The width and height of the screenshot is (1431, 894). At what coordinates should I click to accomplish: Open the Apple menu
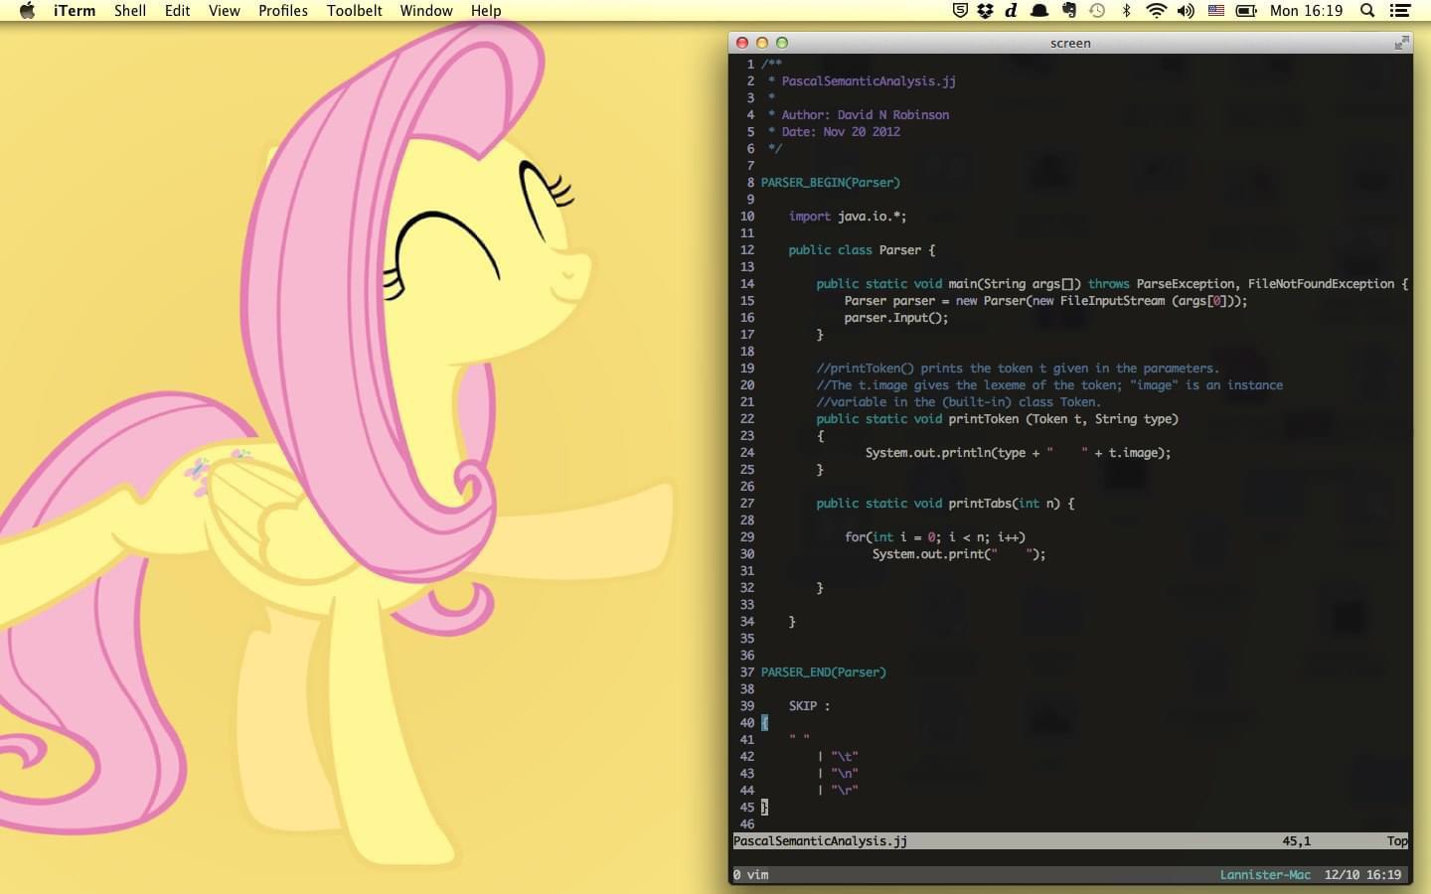click(x=27, y=11)
